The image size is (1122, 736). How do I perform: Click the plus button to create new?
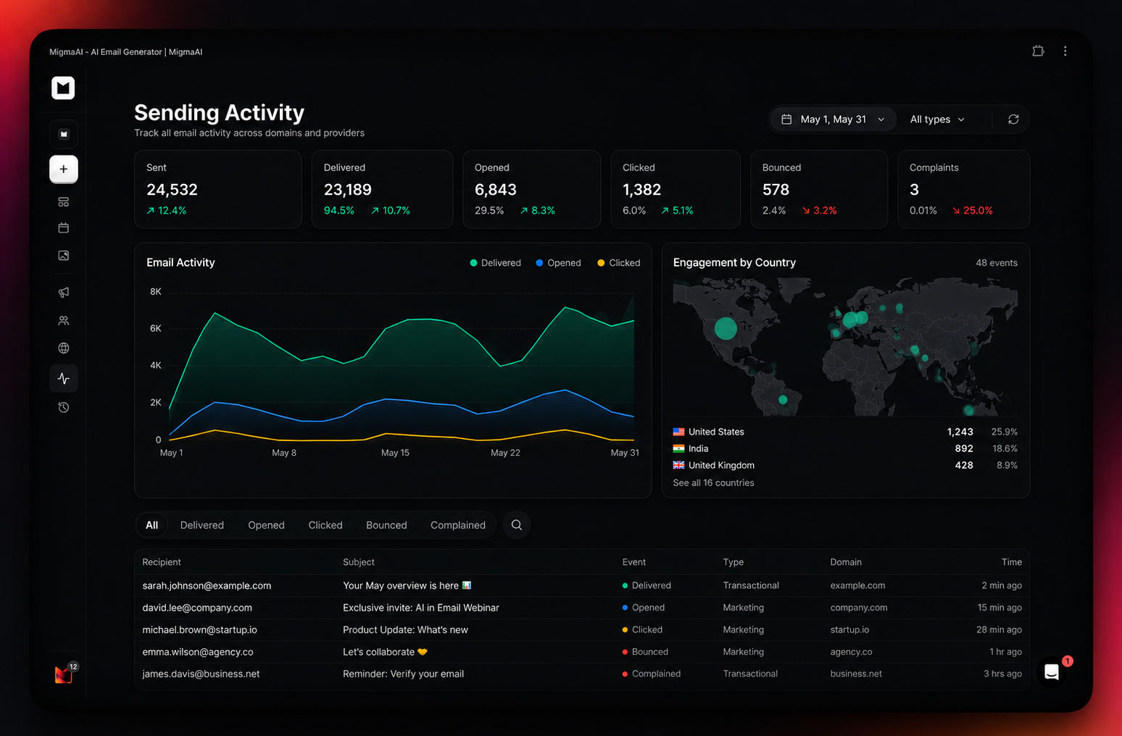tap(64, 169)
